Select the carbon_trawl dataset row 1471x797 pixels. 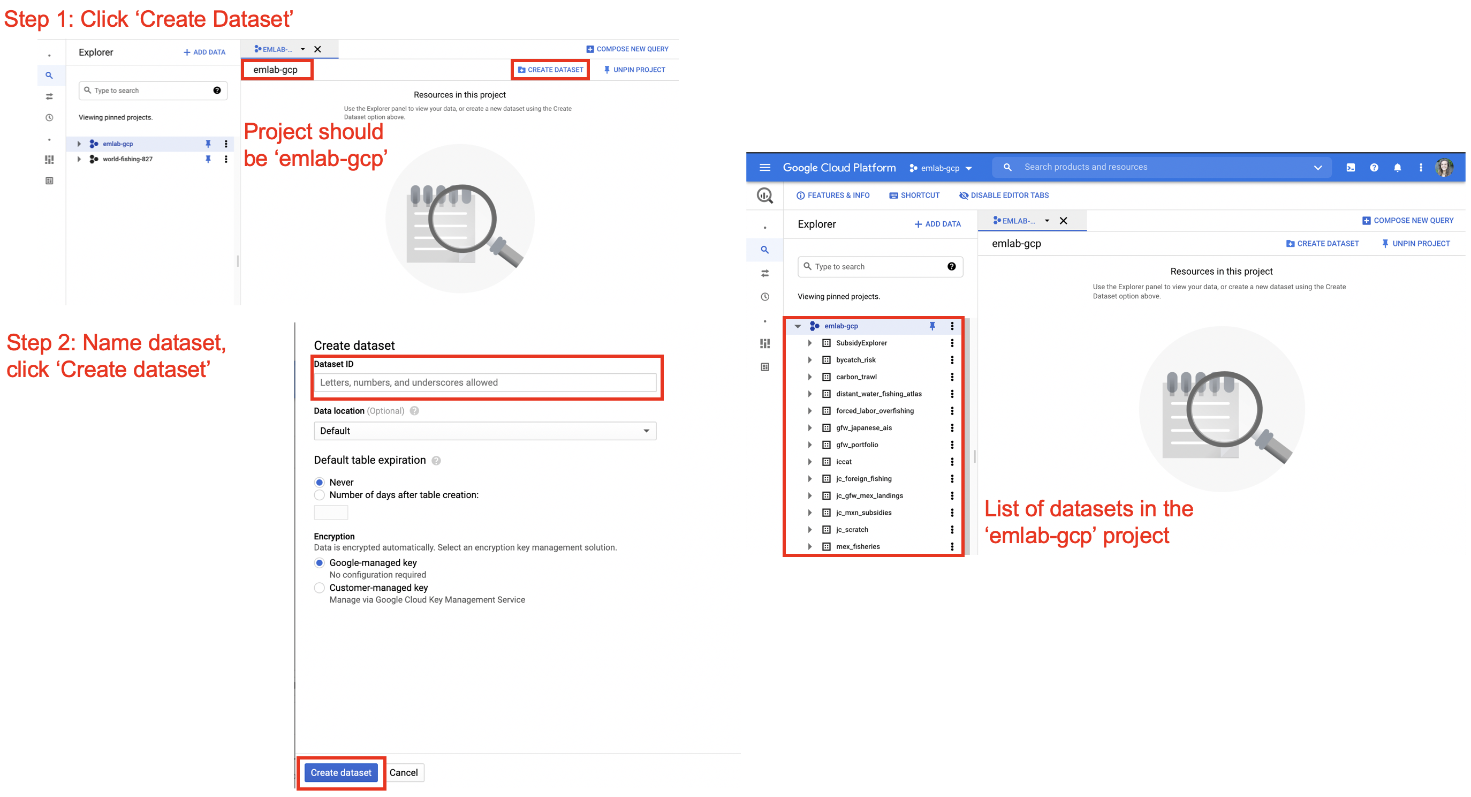pyautogui.click(x=874, y=377)
